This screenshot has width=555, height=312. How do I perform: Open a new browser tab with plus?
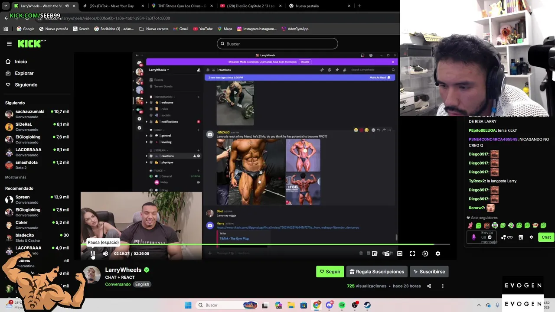[x=359, y=6]
